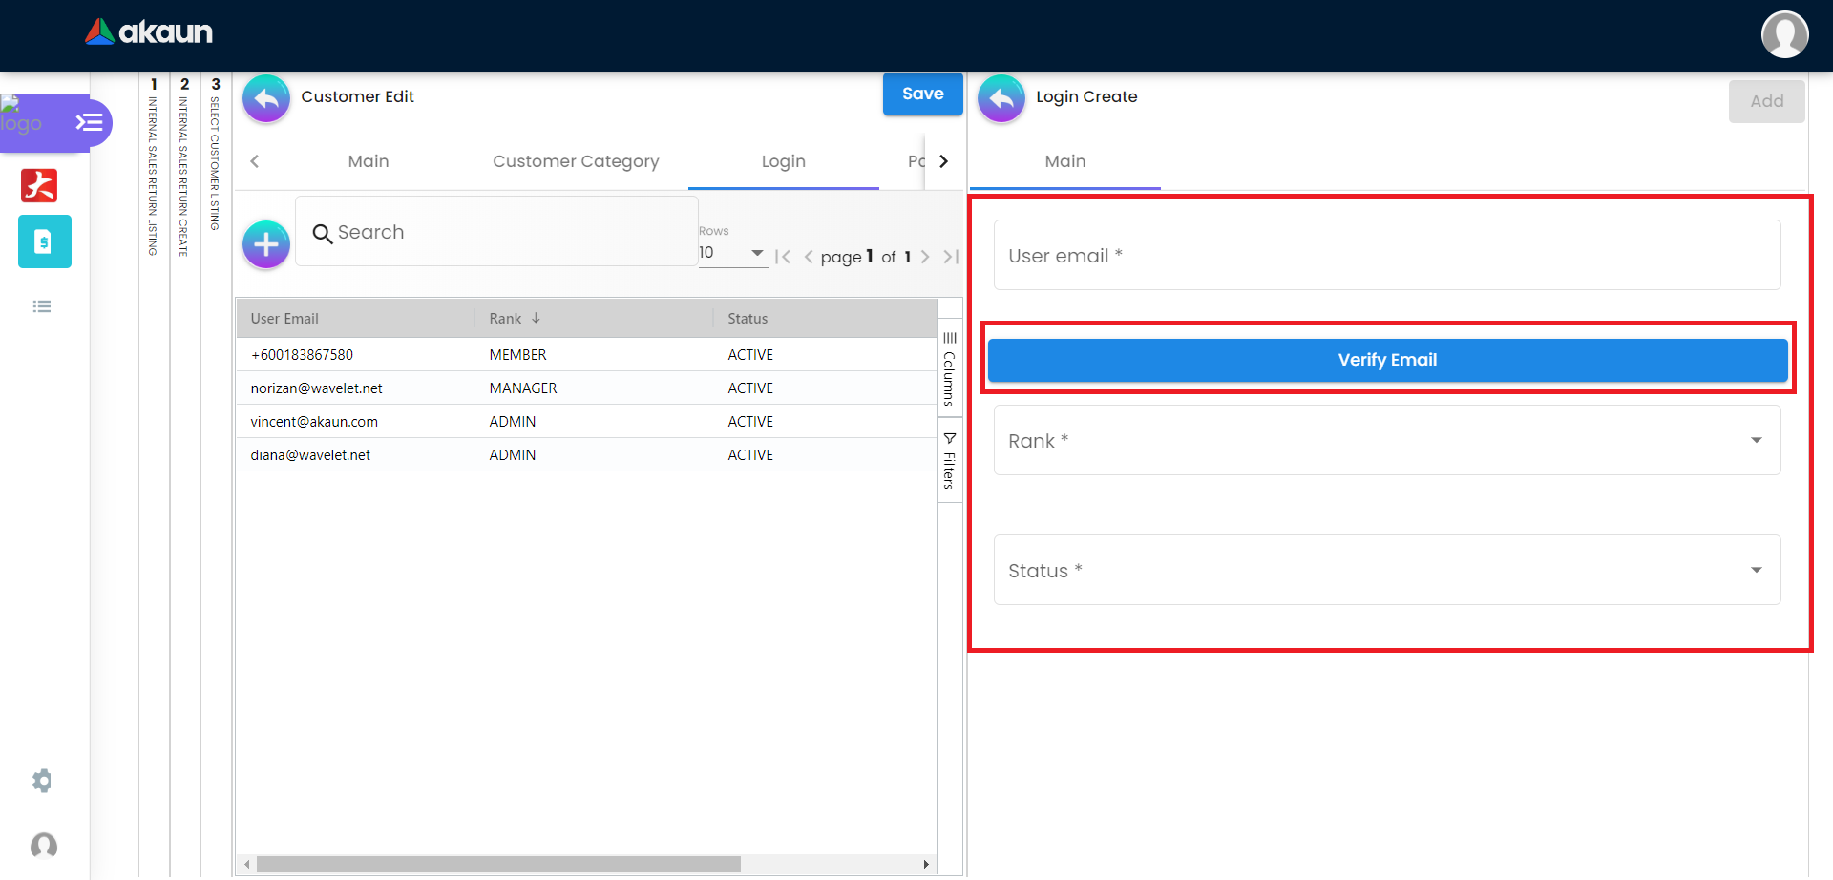Click the Login Create back arrow icon
The image size is (1833, 880).
pos(1001,98)
